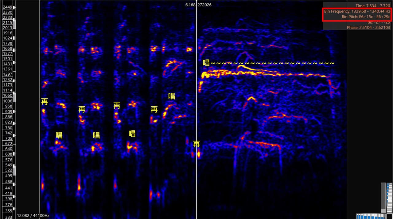
Task: Click the 'Time: 7.534 - 7.720' readout
Action: tap(373, 6)
